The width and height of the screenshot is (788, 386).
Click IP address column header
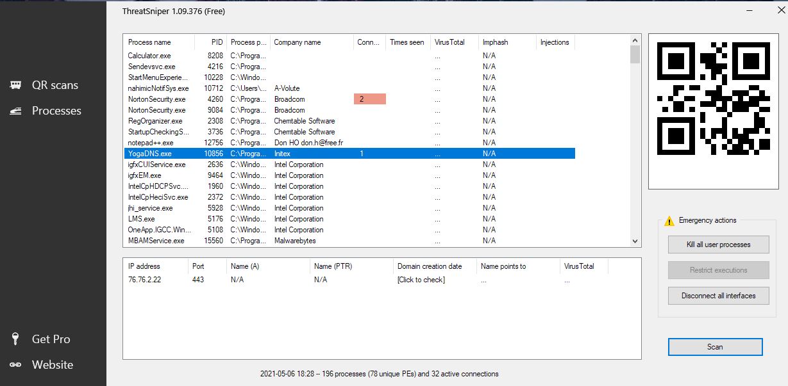coord(155,266)
